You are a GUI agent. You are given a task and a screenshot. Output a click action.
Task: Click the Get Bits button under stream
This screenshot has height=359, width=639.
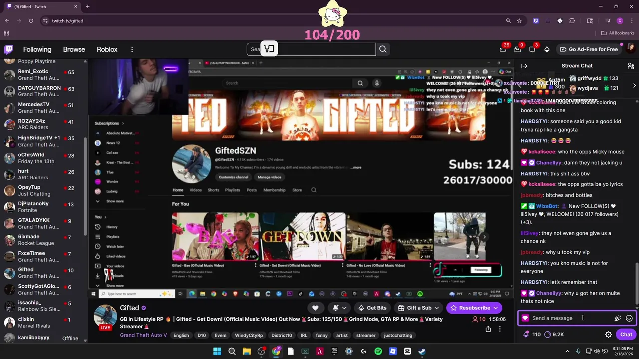[x=372, y=308]
